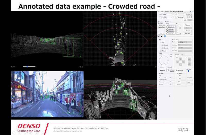
Task: Select the 2D-Input mode radio button
Action: tap(160, 48)
